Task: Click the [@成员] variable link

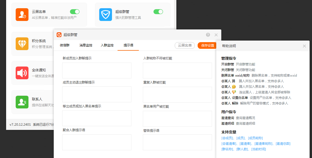Action: point(227,138)
